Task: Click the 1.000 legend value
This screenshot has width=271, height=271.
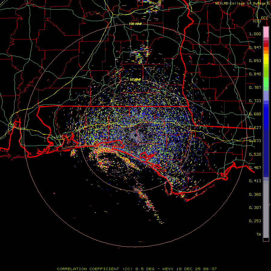Action: (x=255, y=34)
